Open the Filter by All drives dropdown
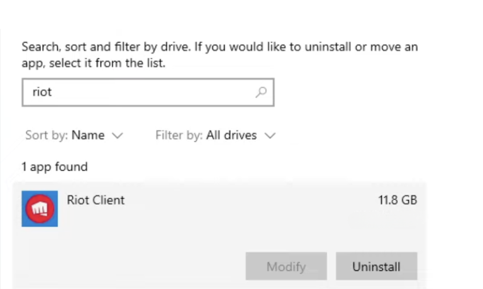 click(215, 136)
